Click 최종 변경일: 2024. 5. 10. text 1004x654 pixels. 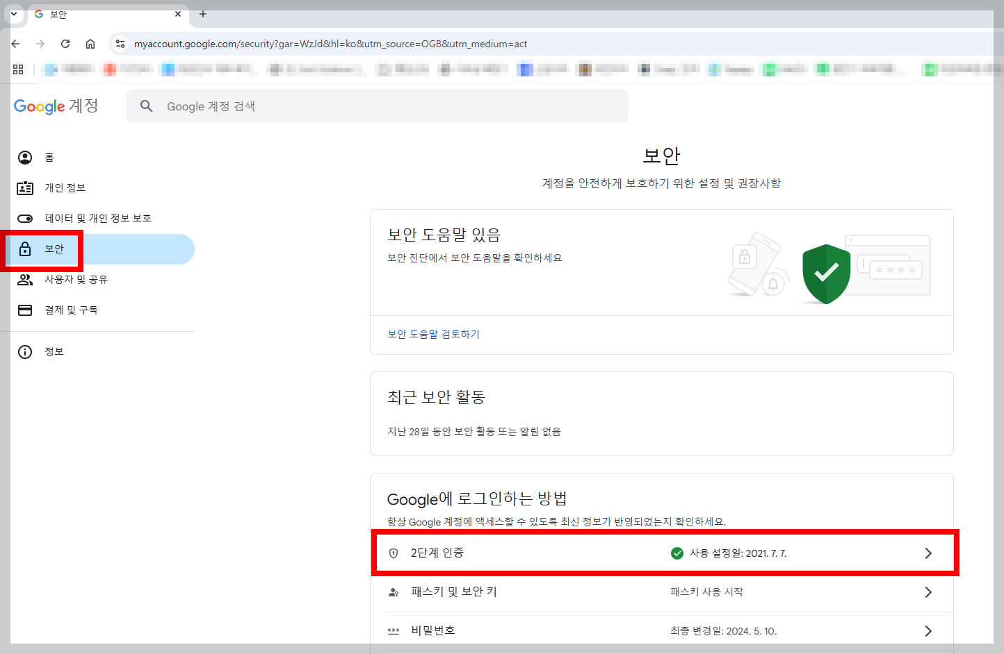coord(723,631)
